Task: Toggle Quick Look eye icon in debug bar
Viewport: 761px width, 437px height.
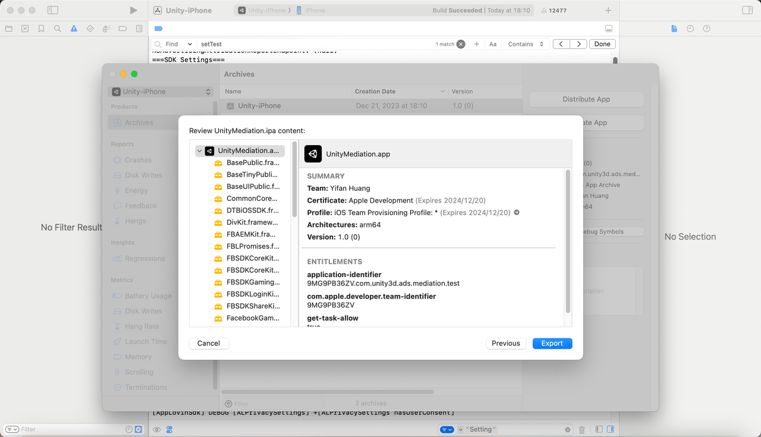Action: pos(157,429)
